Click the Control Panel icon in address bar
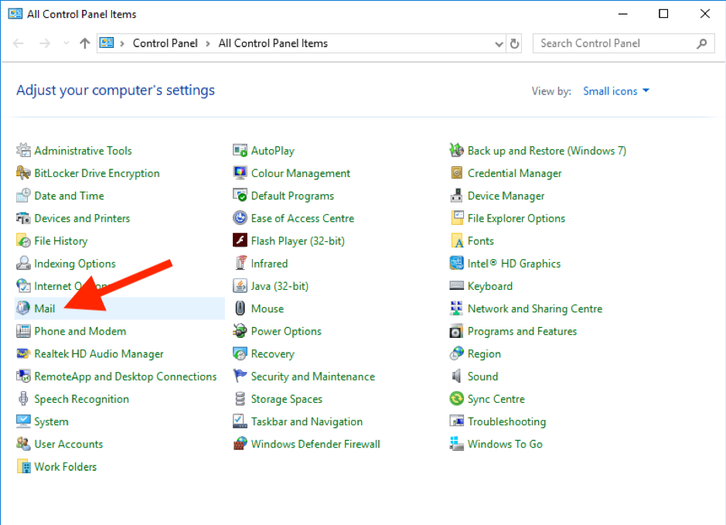726x525 pixels. click(107, 43)
